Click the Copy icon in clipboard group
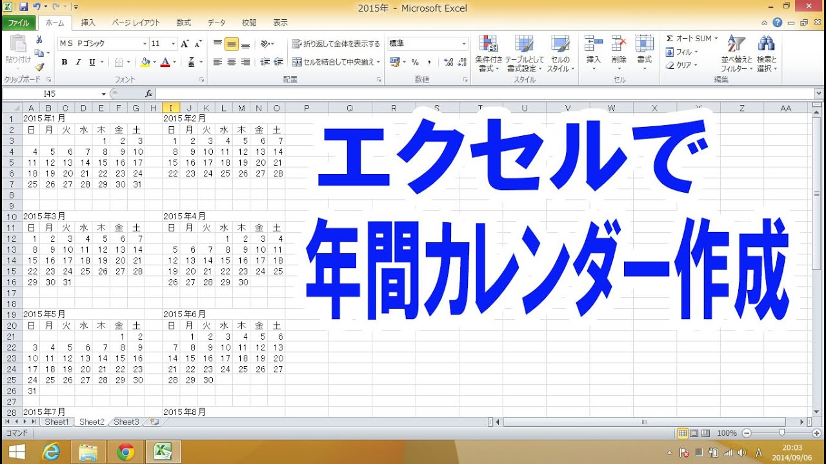Viewport: 826px width, 464px height. (x=39, y=53)
